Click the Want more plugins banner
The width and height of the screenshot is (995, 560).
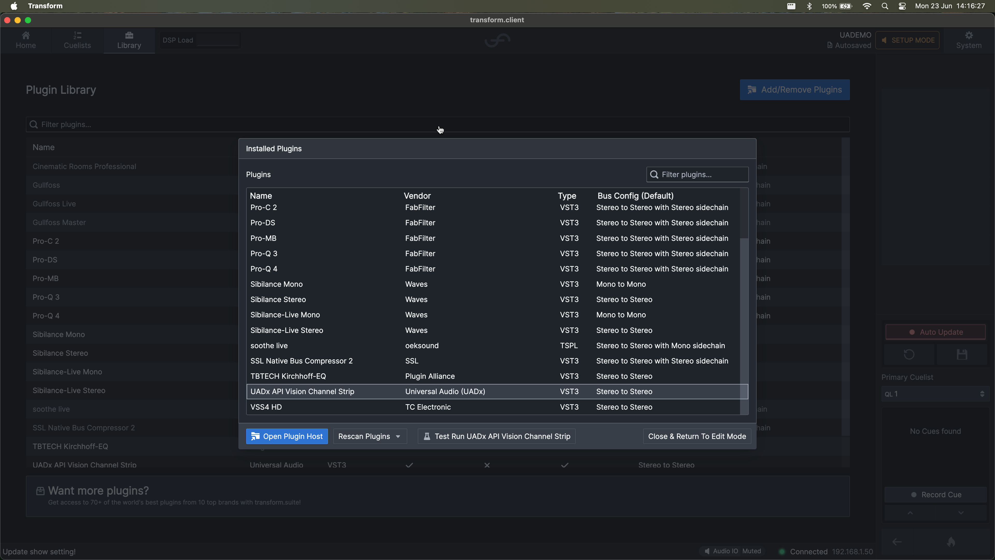pos(438,496)
